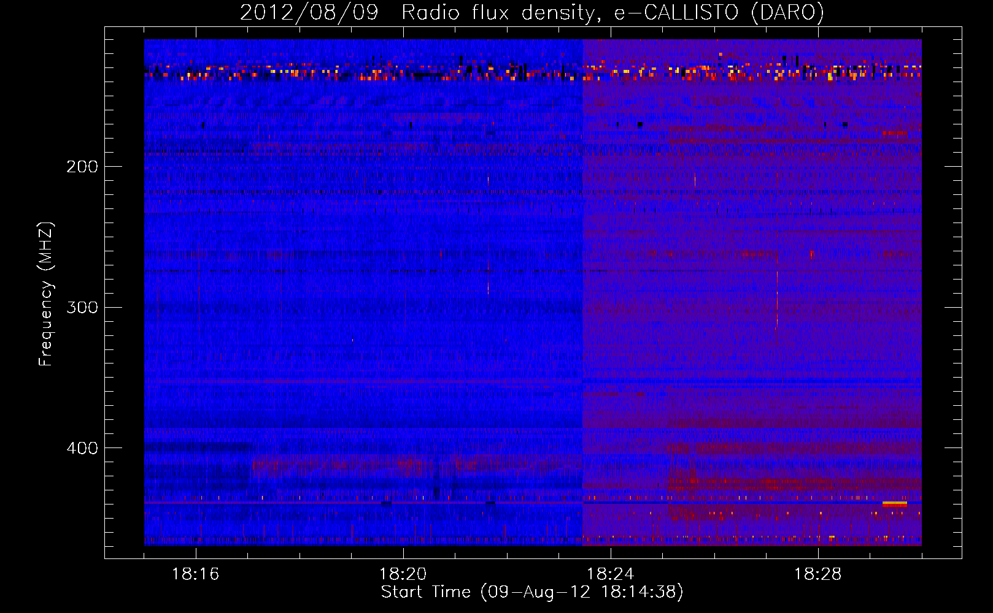This screenshot has width=993, height=613.
Task: Click the 'Frequency (MHZ)' axis label
Action: pos(46,294)
